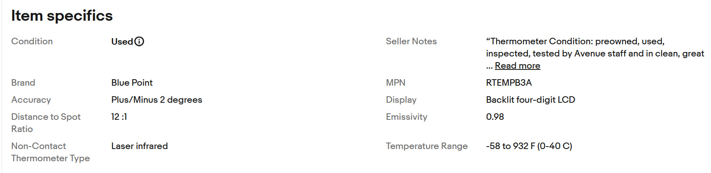Select the Condition label
Screen dimensions: 711x173
click(x=32, y=41)
